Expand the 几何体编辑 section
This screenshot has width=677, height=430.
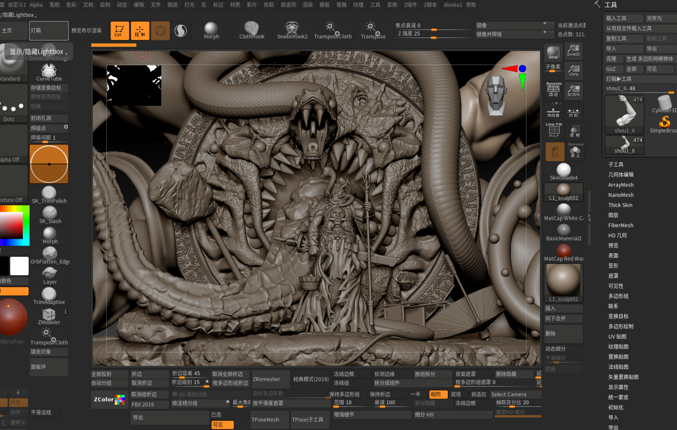(621, 175)
